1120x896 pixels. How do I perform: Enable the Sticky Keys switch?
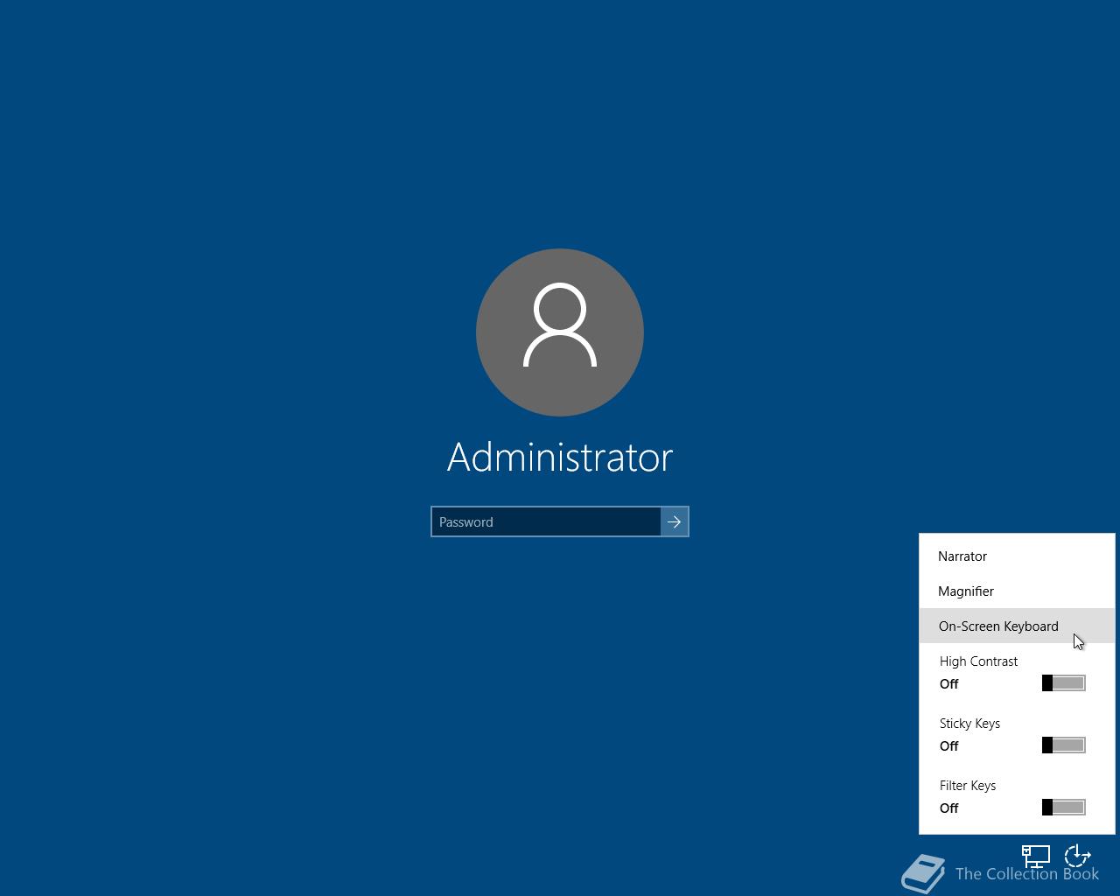pos(1063,745)
